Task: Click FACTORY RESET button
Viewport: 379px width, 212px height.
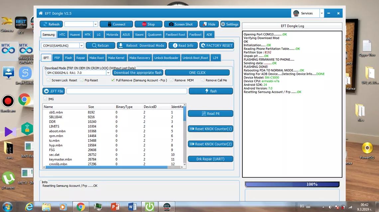Action: (216, 45)
